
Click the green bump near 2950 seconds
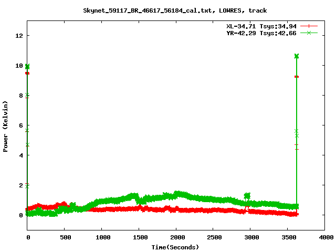click(x=247, y=196)
